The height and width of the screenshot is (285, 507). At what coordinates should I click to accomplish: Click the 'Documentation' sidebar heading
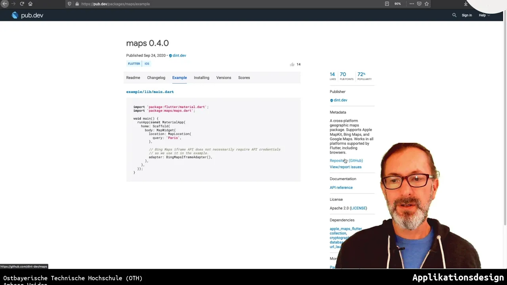(343, 179)
